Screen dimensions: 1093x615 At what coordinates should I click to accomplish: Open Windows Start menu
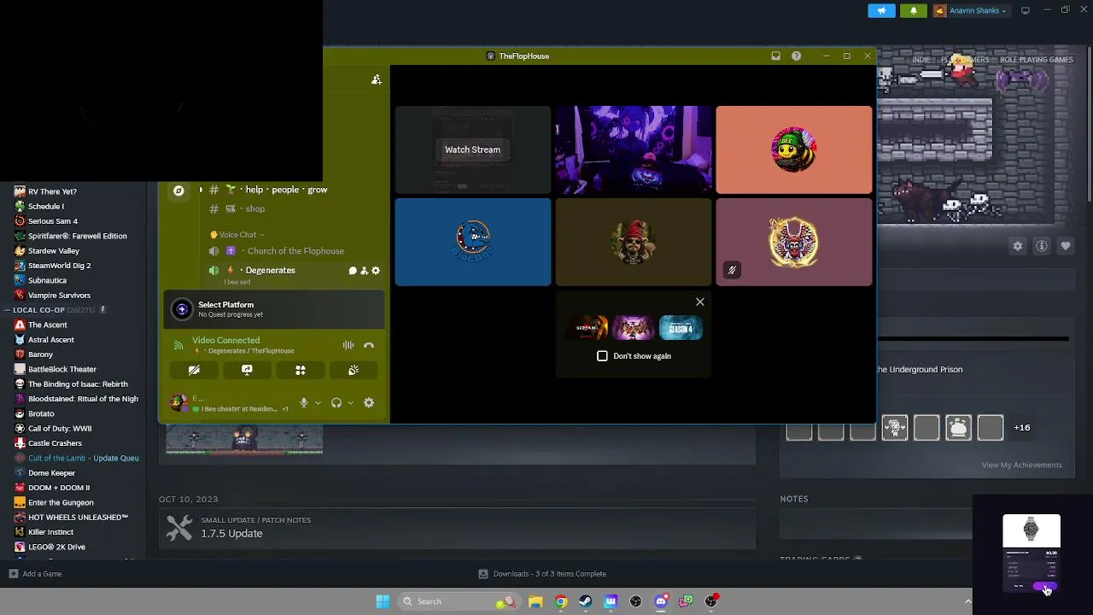pyautogui.click(x=383, y=601)
